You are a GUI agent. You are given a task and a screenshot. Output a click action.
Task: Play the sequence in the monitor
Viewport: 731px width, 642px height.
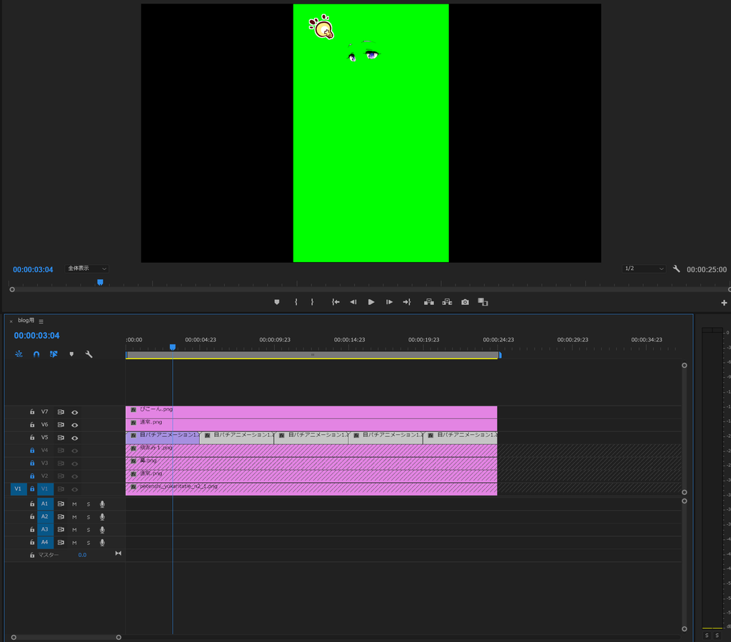click(x=371, y=302)
